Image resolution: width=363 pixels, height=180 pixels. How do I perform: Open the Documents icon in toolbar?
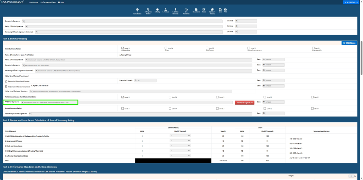pos(196,10)
